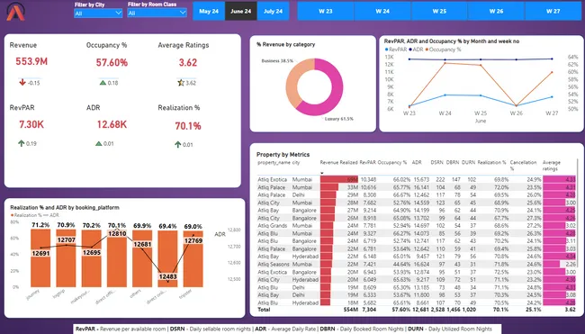The width and height of the screenshot is (585, 334).
Task: Click the green up arrow under Realization %
Action: click(x=178, y=144)
